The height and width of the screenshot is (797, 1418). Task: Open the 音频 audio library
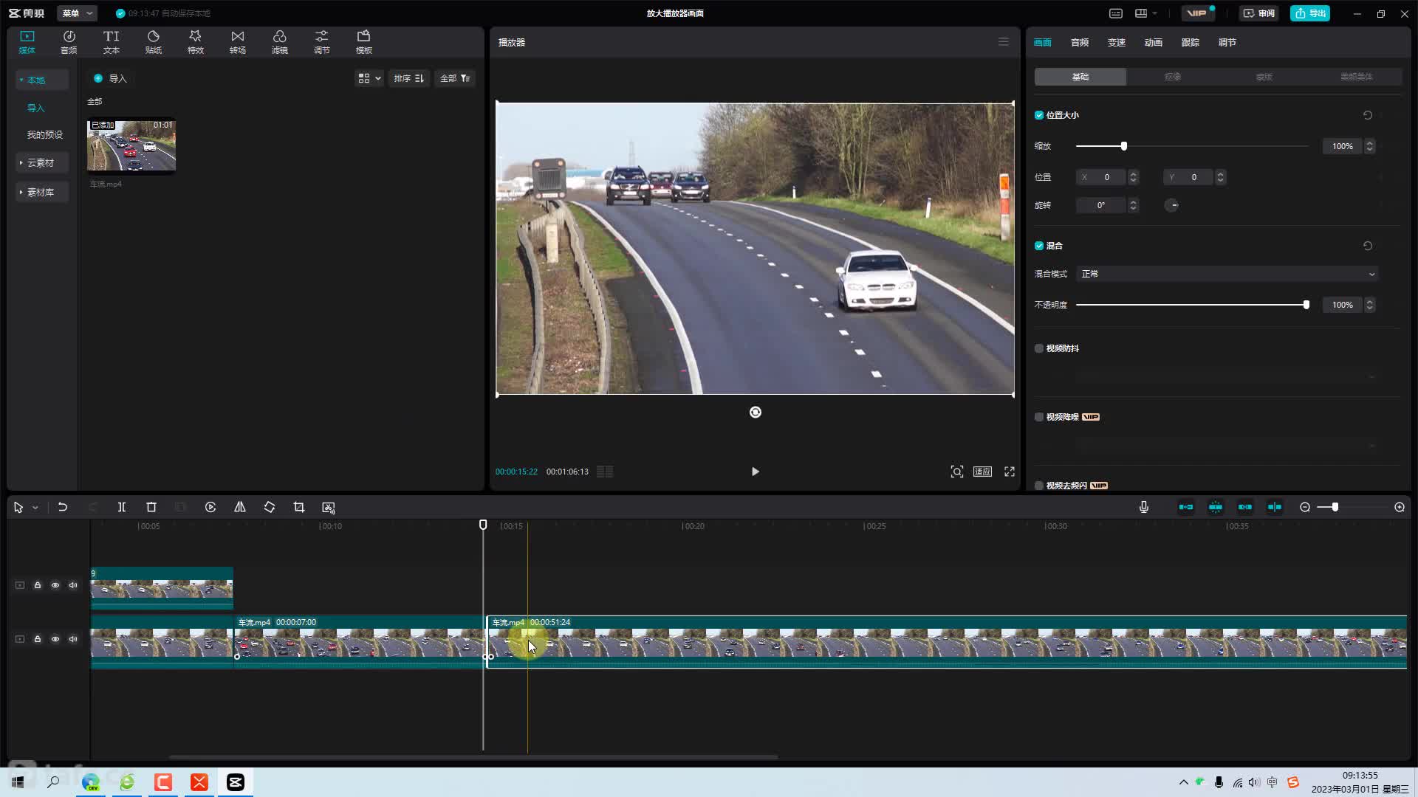tap(69, 42)
